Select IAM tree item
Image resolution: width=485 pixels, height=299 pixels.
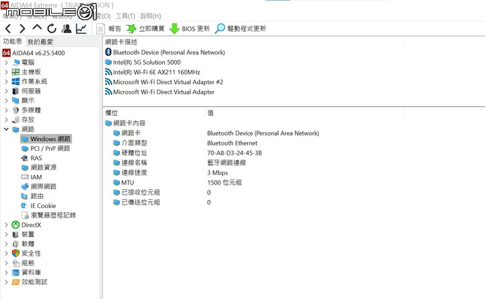[x=32, y=177]
